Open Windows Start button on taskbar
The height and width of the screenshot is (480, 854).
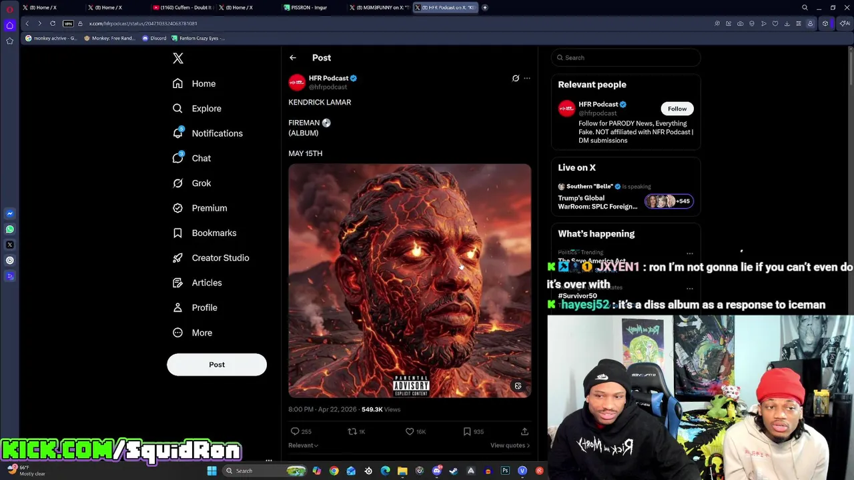tap(211, 471)
